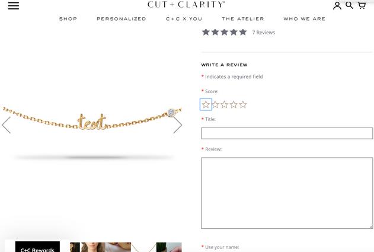The width and height of the screenshot is (374, 252).
Task: Open the Personalized menu
Action: tap(121, 19)
